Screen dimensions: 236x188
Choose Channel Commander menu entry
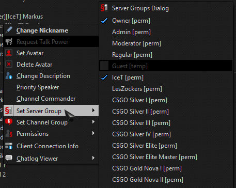[46, 99]
